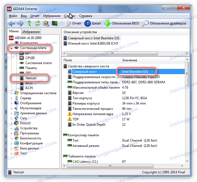Image resolution: width=197 pixels, height=182 pixels.
Task: Click Обновления драйверов toolbar button
Action: point(164,23)
